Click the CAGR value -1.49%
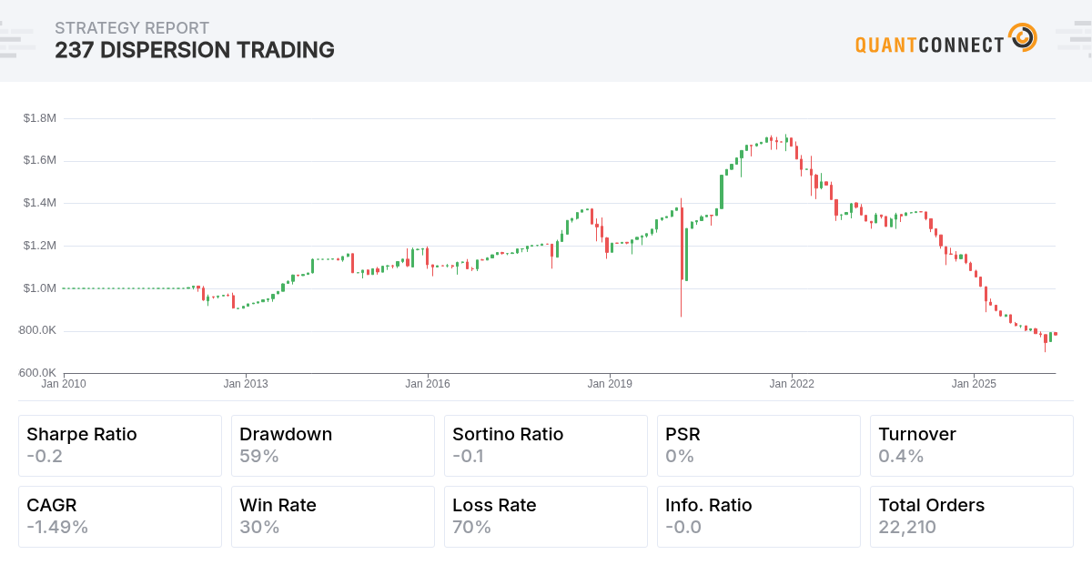This screenshot has width=1092, height=575. point(57,527)
